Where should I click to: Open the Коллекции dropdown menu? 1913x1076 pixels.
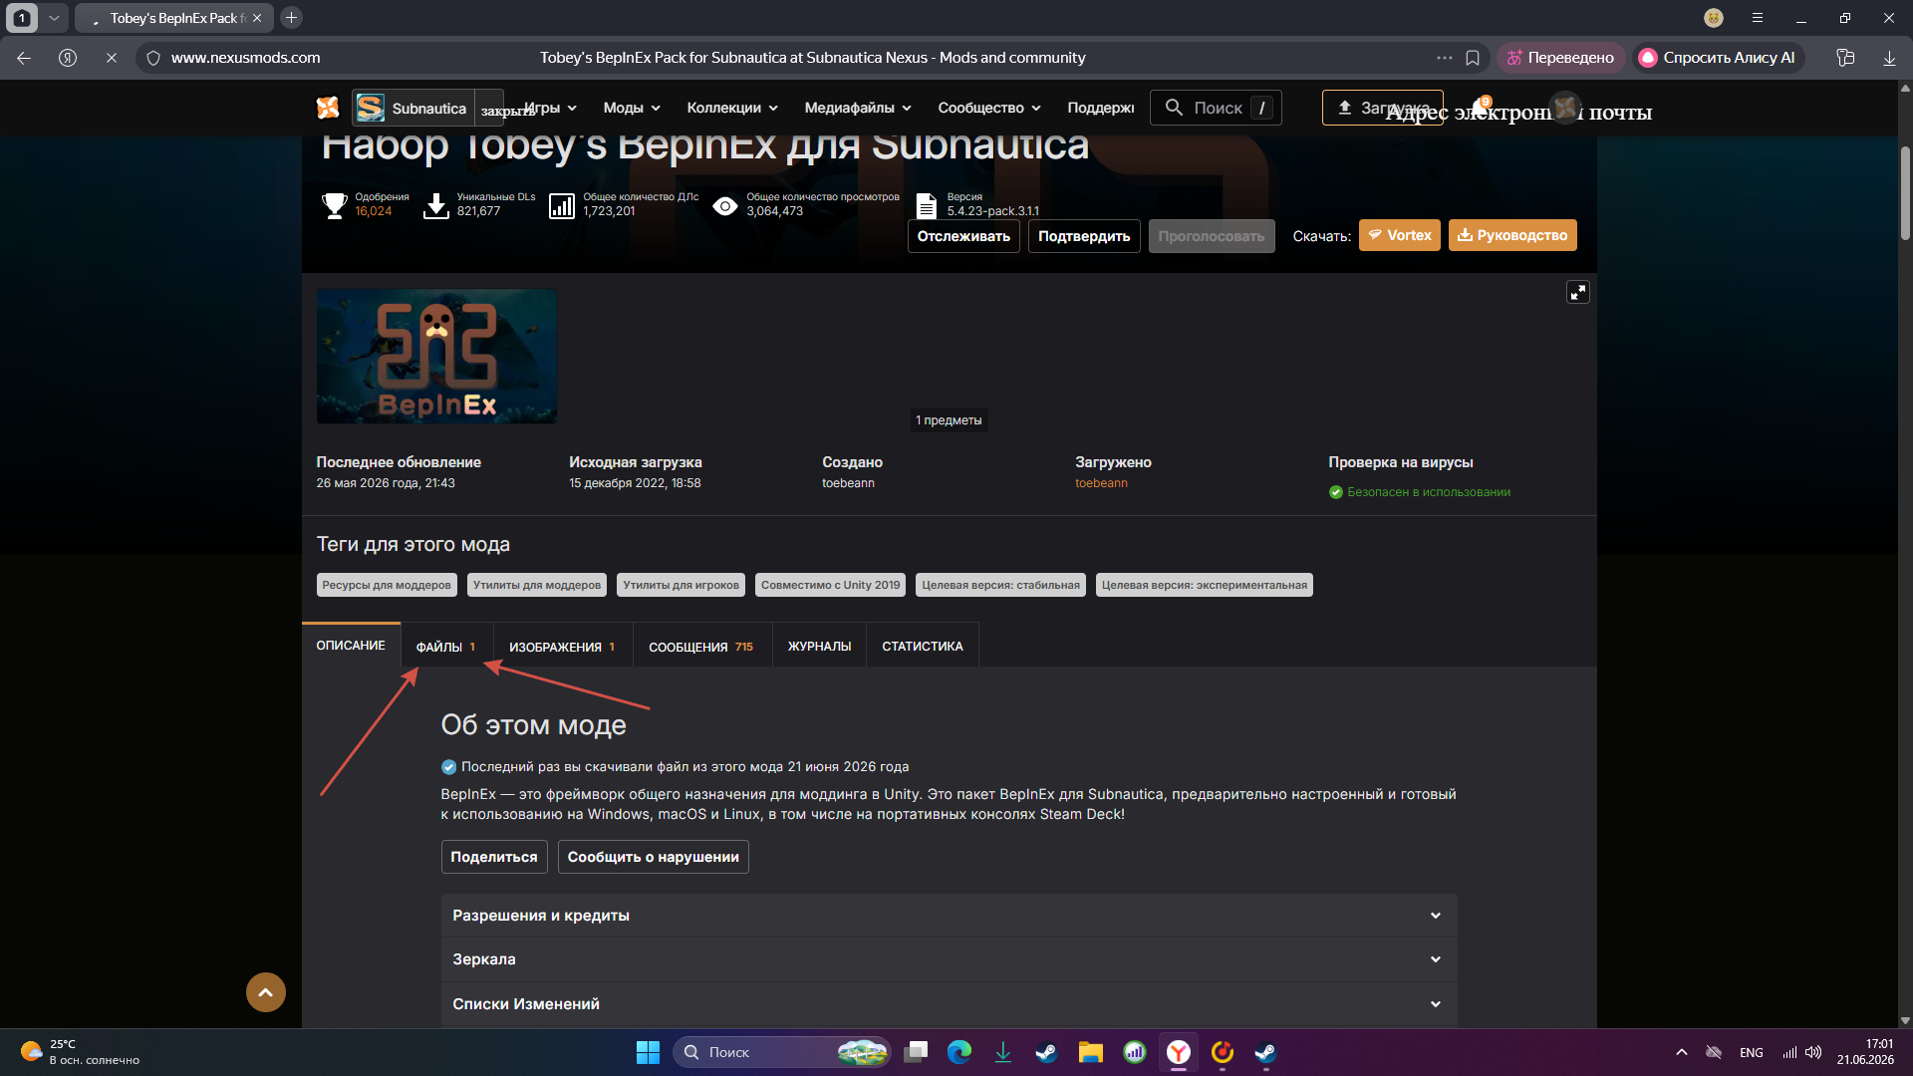[x=732, y=108]
